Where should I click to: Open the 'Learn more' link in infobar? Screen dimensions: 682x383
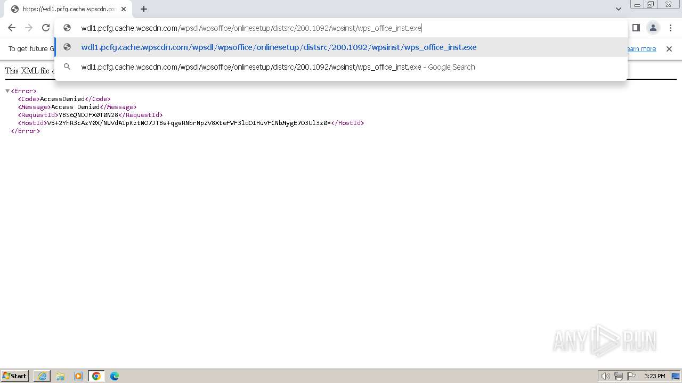tap(642, 49)
